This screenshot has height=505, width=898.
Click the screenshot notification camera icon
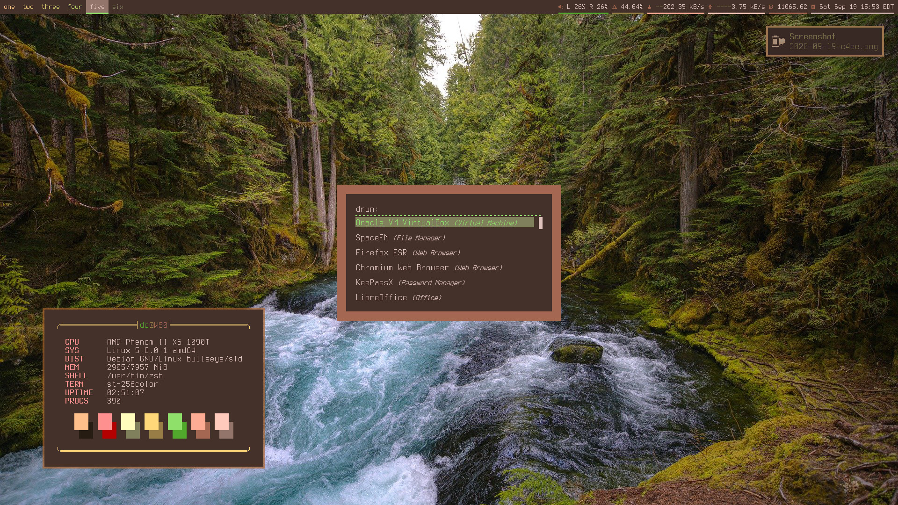pos(778,41)
